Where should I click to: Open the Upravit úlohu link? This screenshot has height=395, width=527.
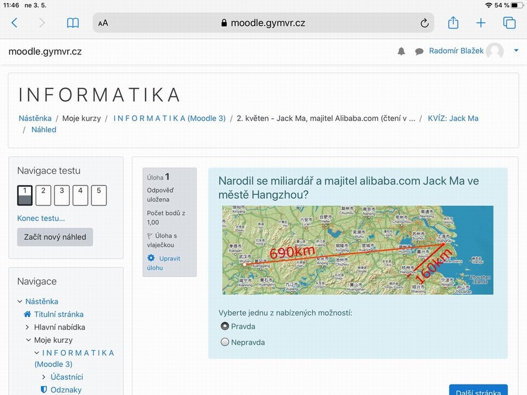(164, 263)
